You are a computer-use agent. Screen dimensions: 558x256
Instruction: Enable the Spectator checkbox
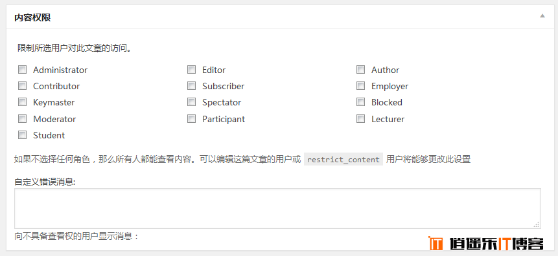(191, 102)
